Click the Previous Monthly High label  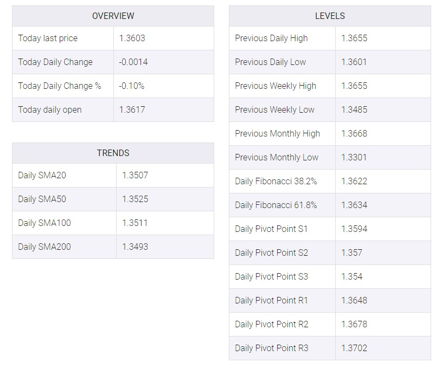(277, 133)
